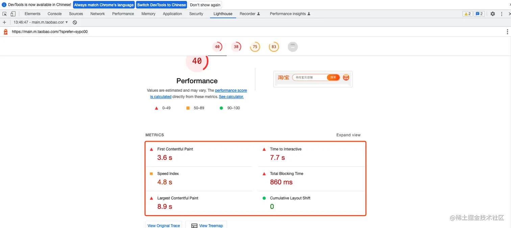This screenshot has height=228, width=511.
Task: Open the Performance insights tab
Action: [290, 14]
